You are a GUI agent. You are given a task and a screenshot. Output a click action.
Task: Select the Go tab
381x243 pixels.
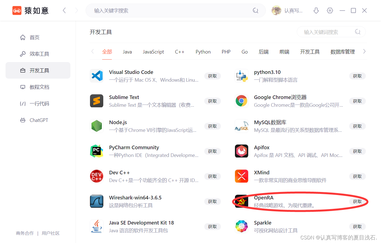click(x=245, y=52)
